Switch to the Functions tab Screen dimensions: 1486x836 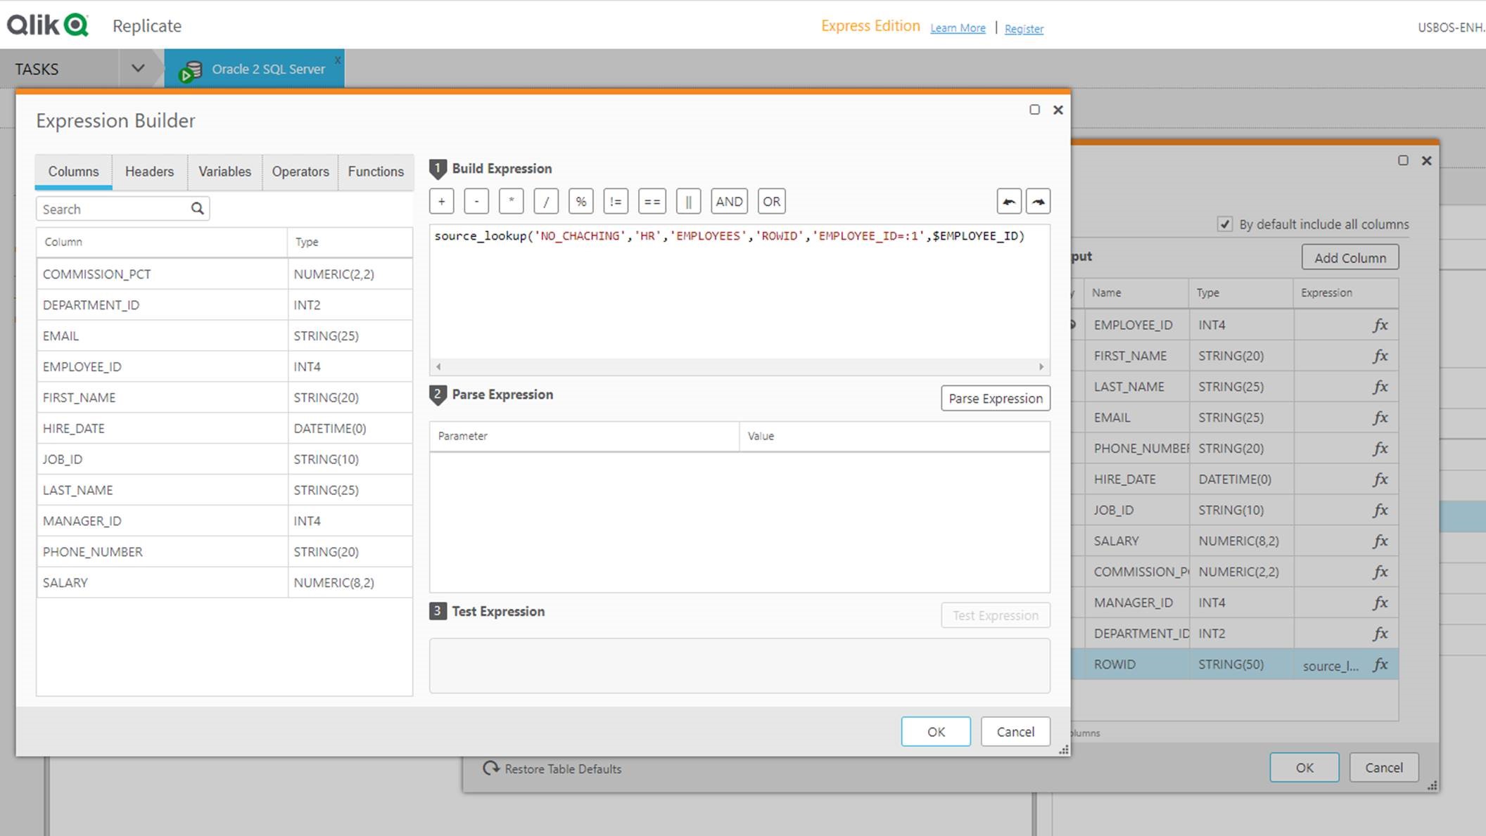click(374, 170)
